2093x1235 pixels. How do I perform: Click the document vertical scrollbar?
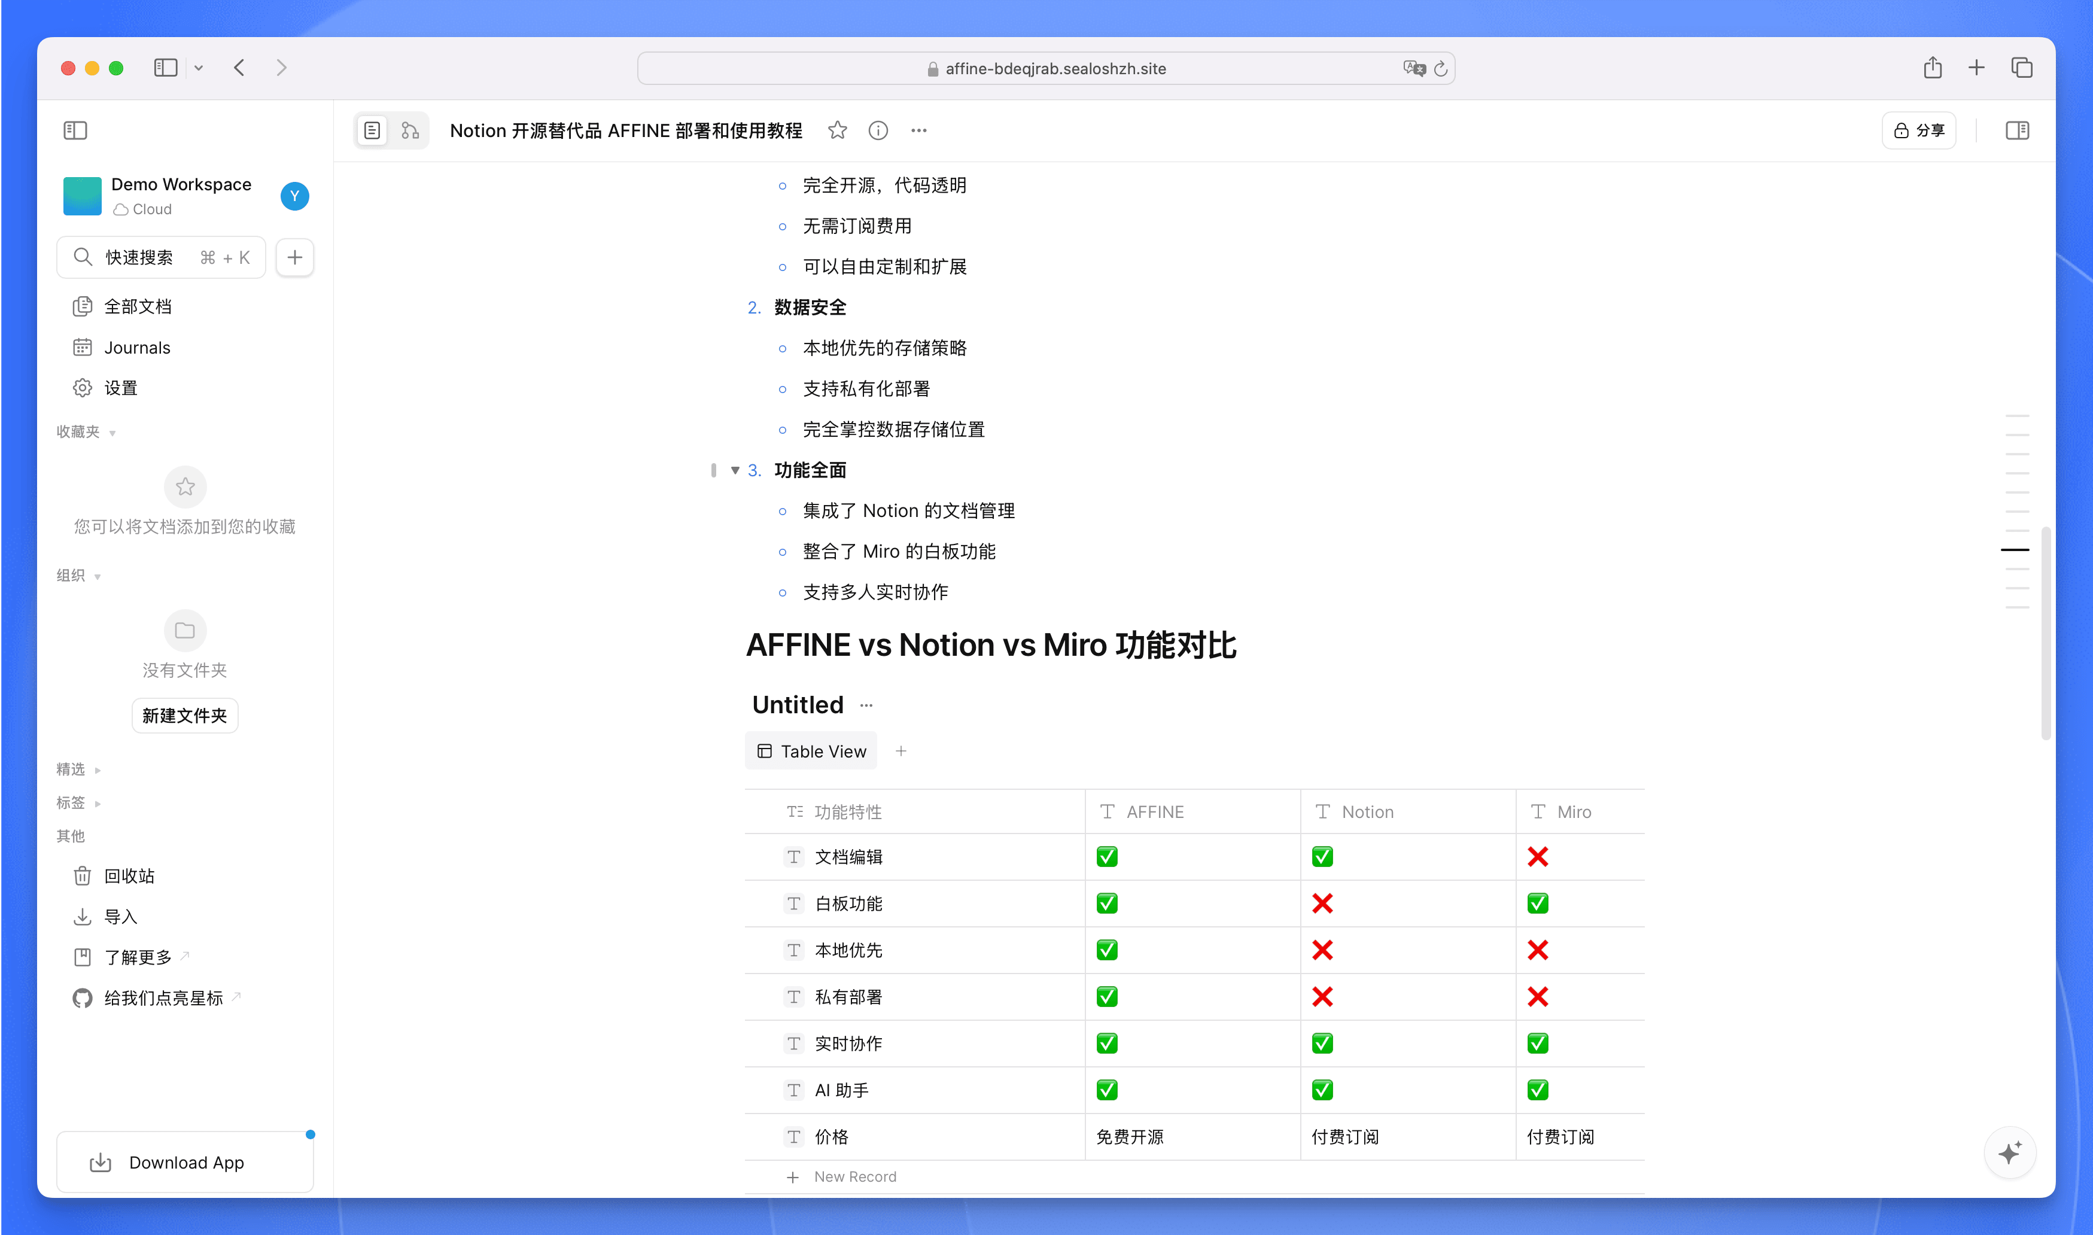tap(2046, 632)
